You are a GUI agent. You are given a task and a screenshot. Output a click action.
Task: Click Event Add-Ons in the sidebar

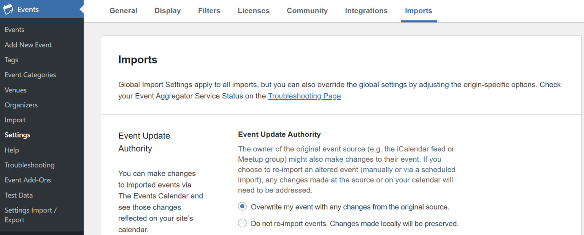28,180
